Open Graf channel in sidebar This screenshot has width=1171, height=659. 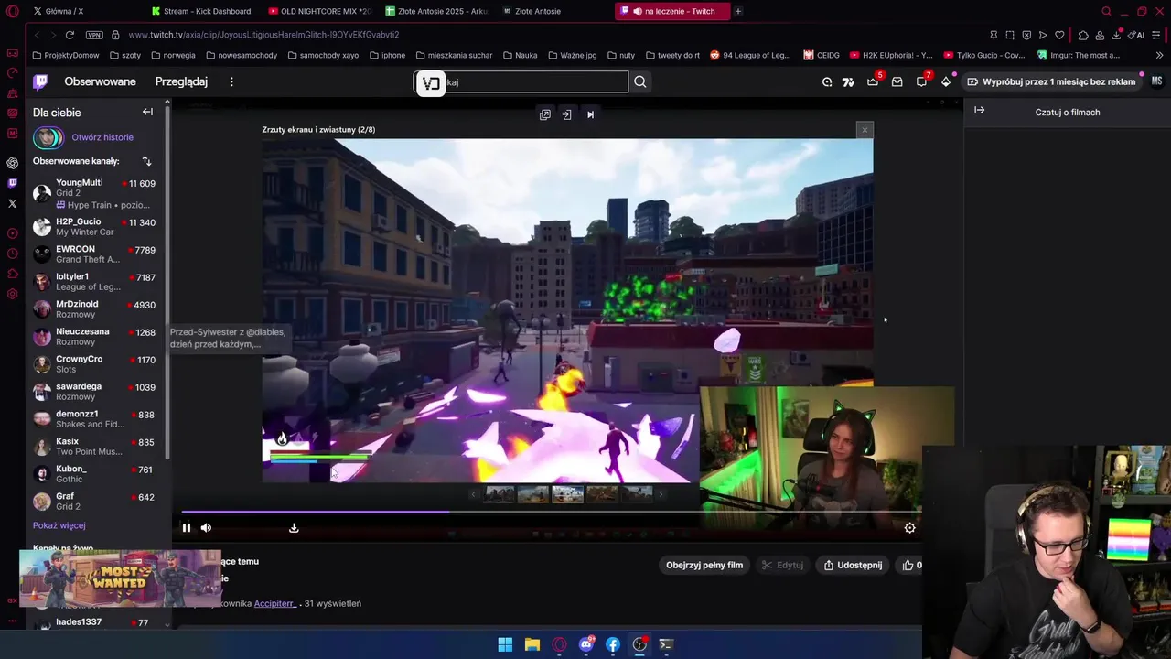95,501
